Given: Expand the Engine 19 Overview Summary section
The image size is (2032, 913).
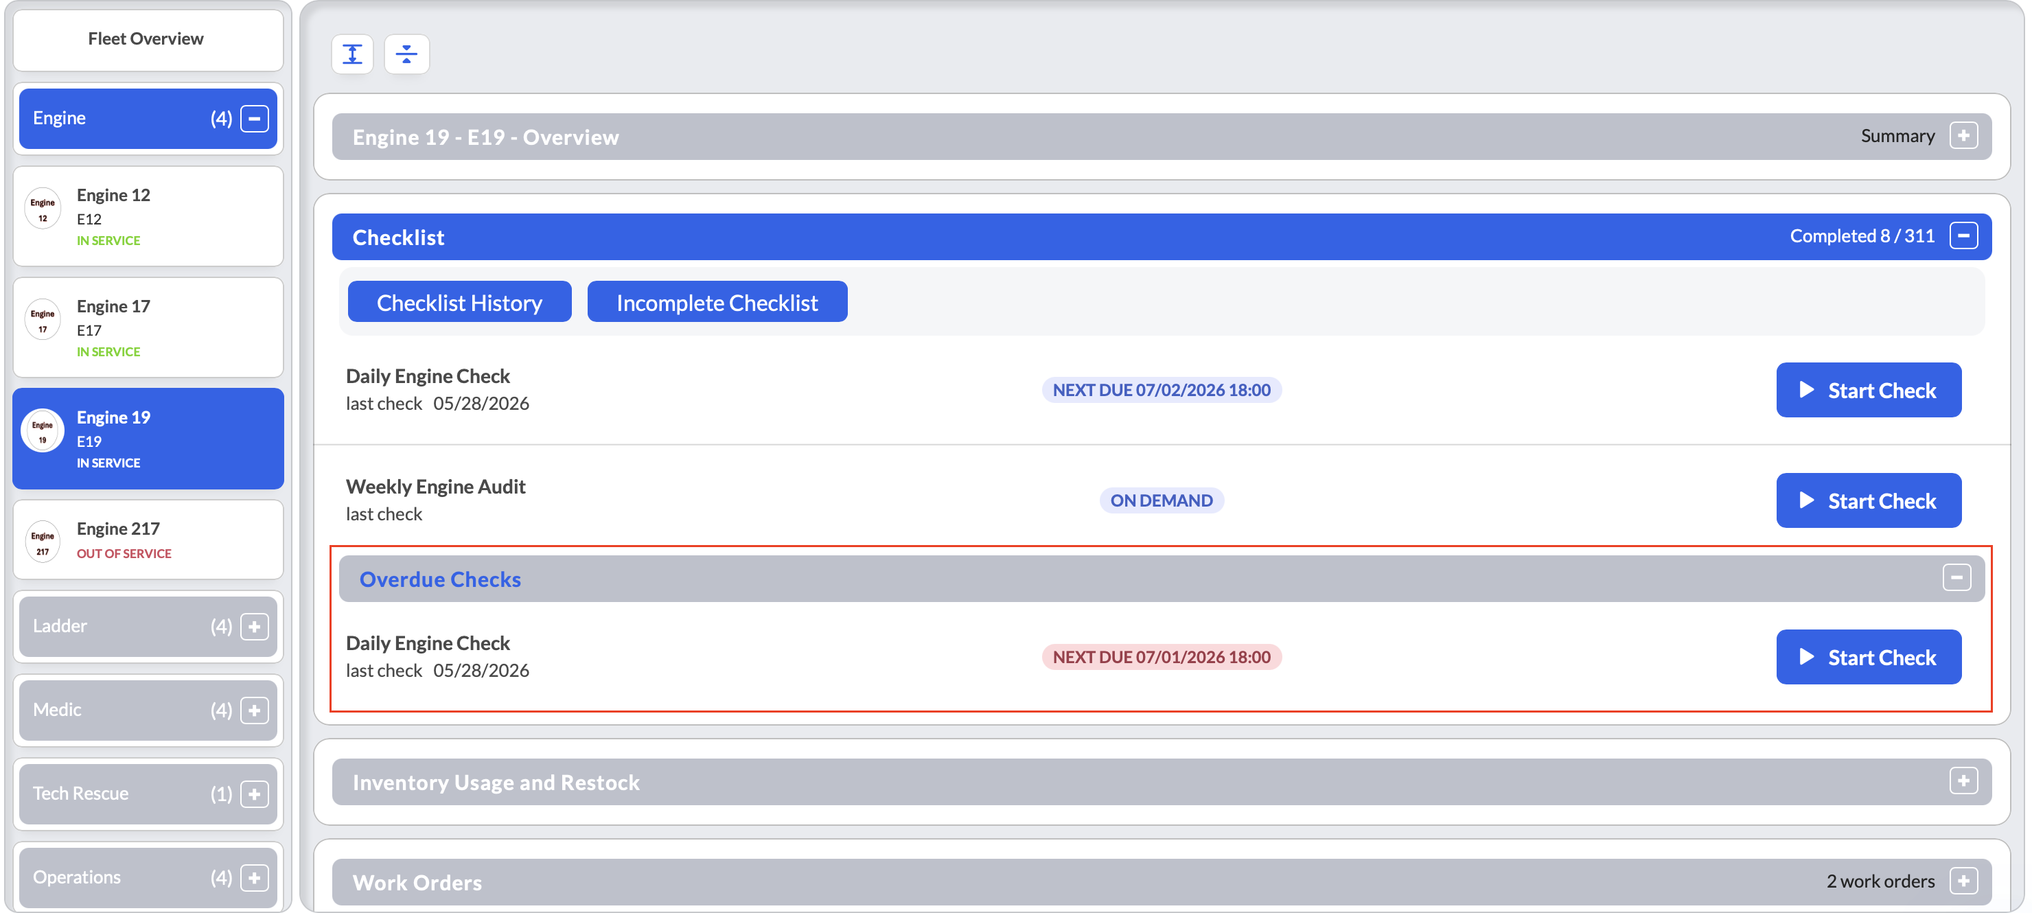Looking at the screenshot, I should [x=1963, y=136].
